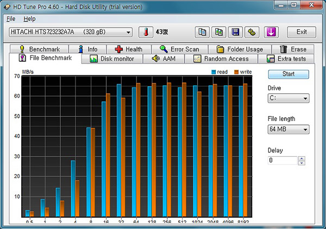Switch to the Erase tab
The height and width of the screenshot is (229, 326).
(x=293, y=49)
